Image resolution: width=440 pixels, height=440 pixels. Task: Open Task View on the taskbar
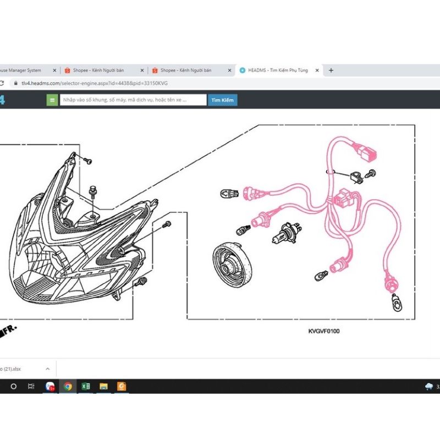pos(31,386)
